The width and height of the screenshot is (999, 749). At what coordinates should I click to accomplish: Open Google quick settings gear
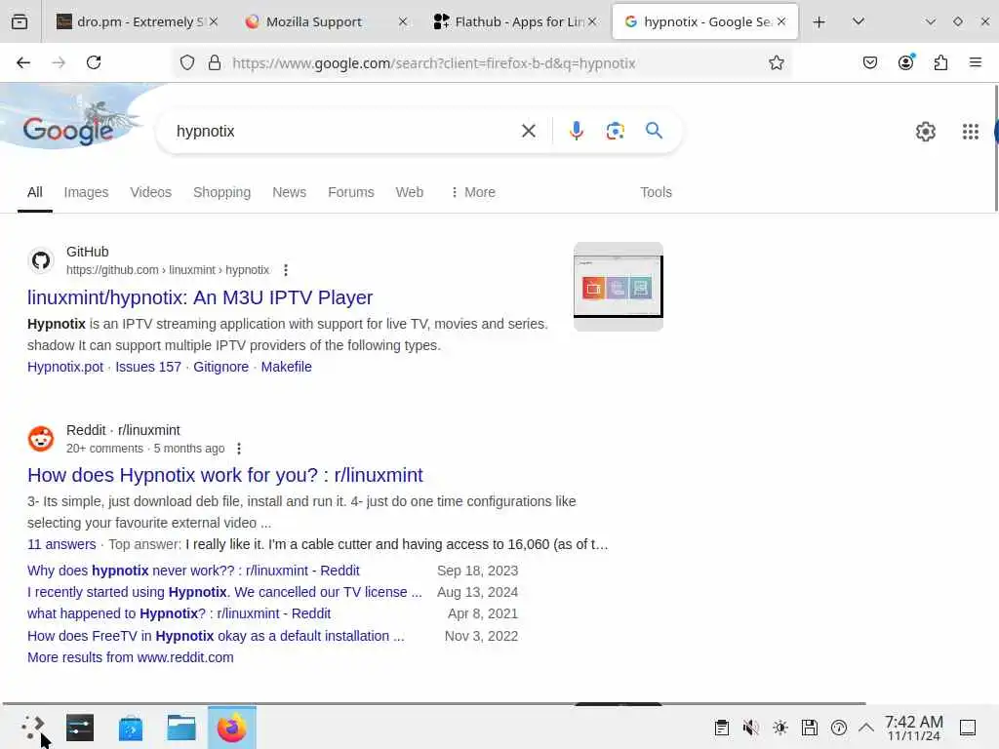(925, 132)
